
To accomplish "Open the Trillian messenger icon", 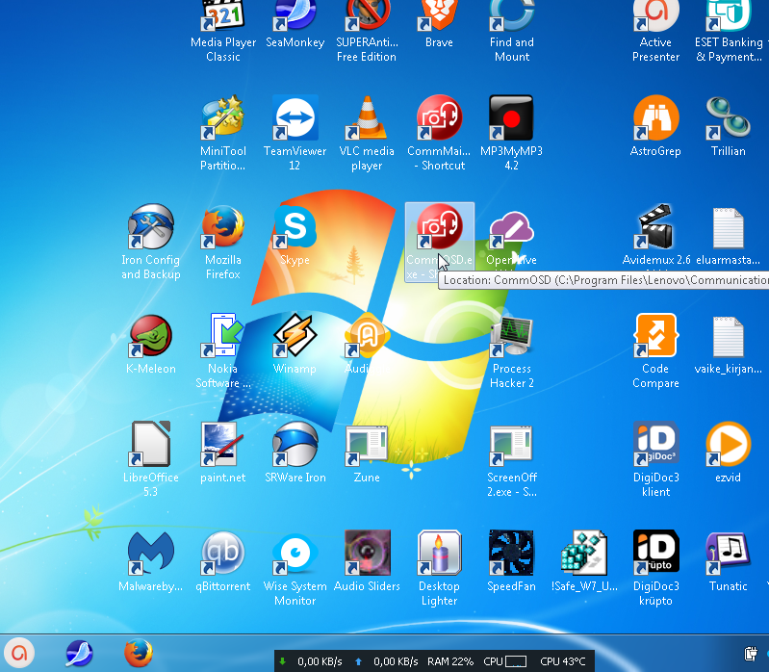I will [729, 117].
